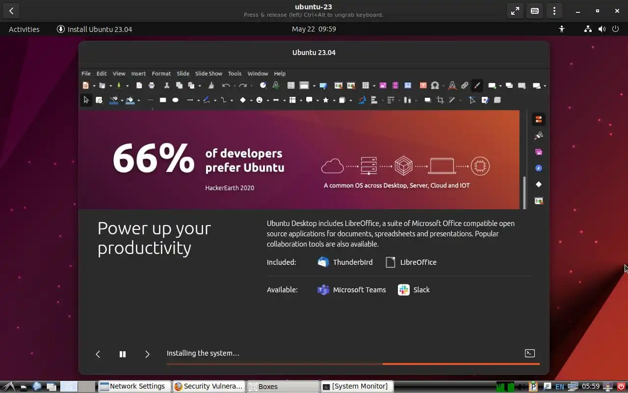Image resolution: width=628 pixels, height=393 pixels.
Task: Toggle fullscreen for the ubuntu-23 box
Action: coord(515,11)
